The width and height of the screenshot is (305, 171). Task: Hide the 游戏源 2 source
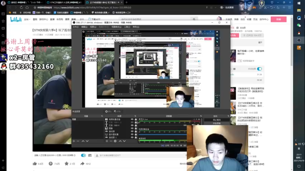(132, 137)
